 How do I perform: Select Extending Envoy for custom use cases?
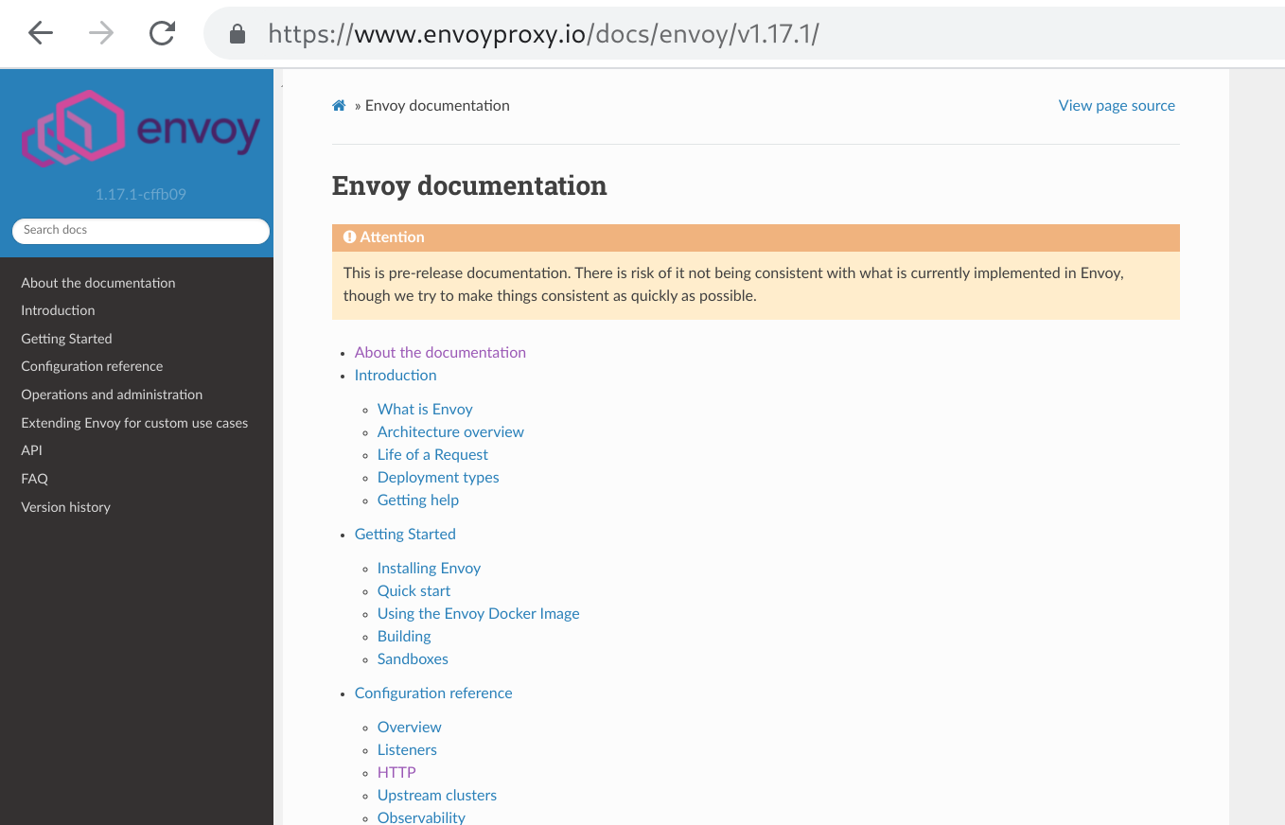tap(134, 423)
